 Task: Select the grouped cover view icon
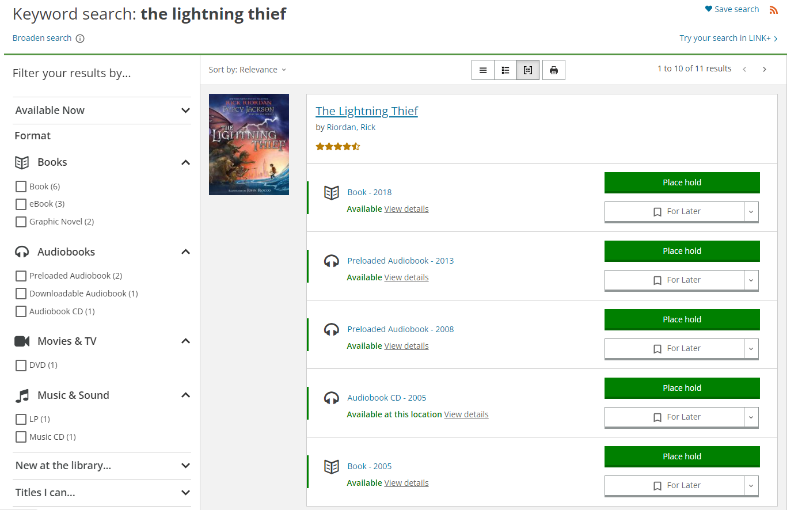[x=528, y=70]
